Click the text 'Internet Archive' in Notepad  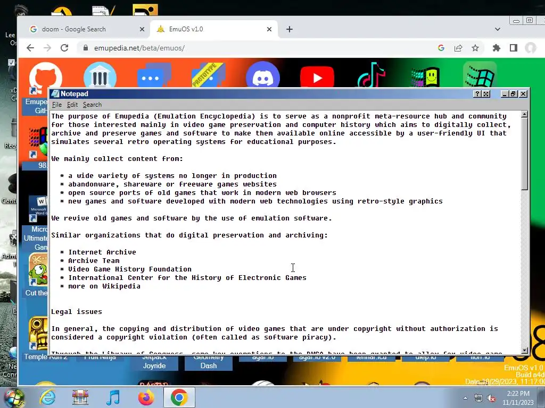pos(102,252)
